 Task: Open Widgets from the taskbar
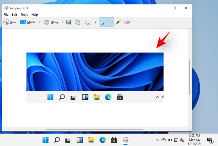pos(80,140)
